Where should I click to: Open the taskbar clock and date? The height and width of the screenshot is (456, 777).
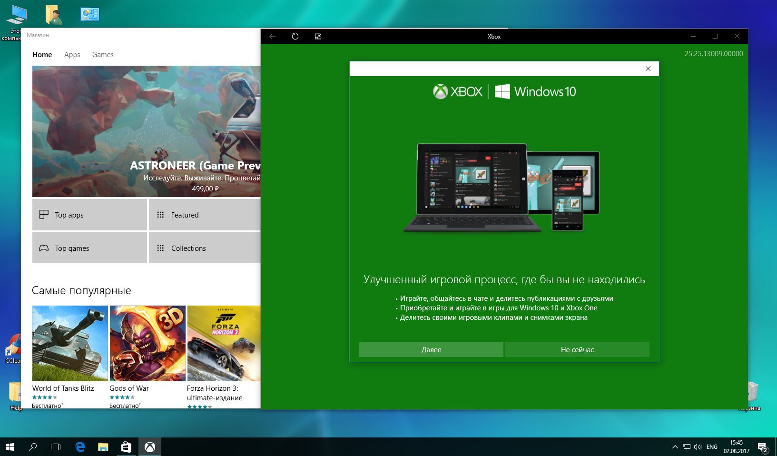click(x=736, y=447)
